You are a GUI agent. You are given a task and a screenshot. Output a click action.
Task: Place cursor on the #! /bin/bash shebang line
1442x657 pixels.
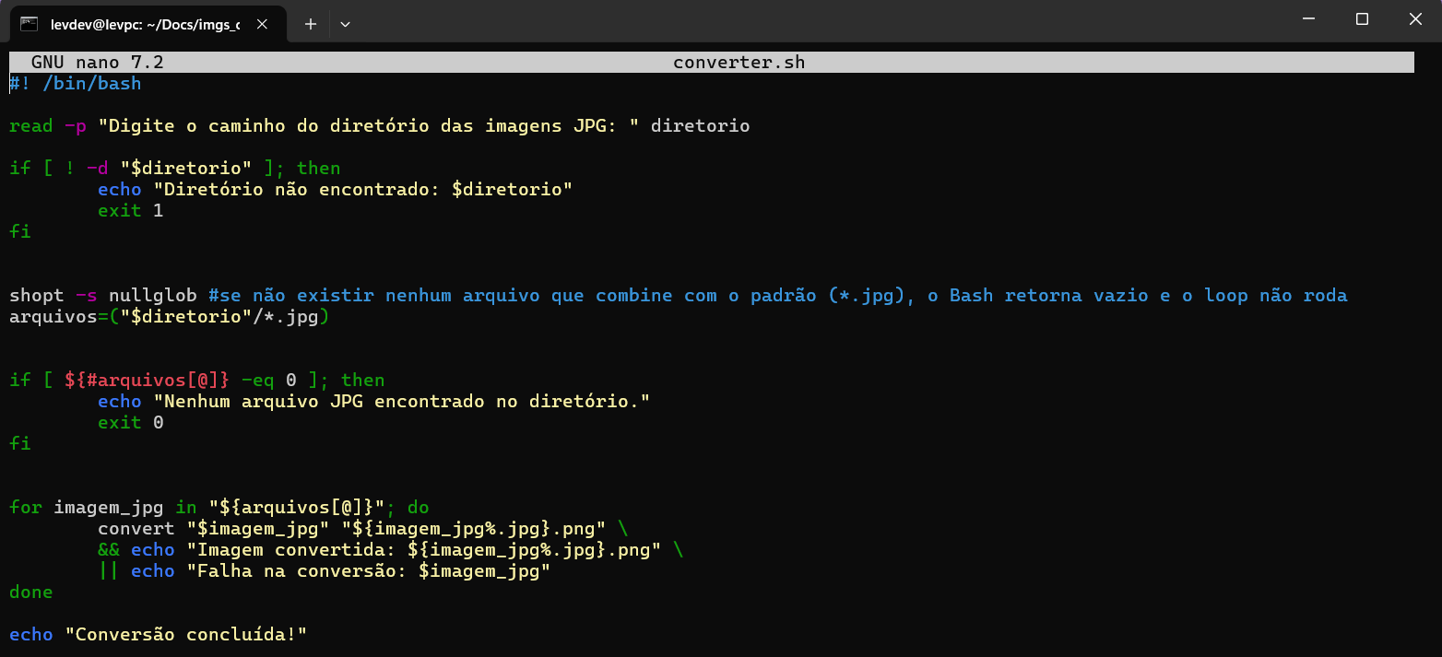[x=75, y=84]
